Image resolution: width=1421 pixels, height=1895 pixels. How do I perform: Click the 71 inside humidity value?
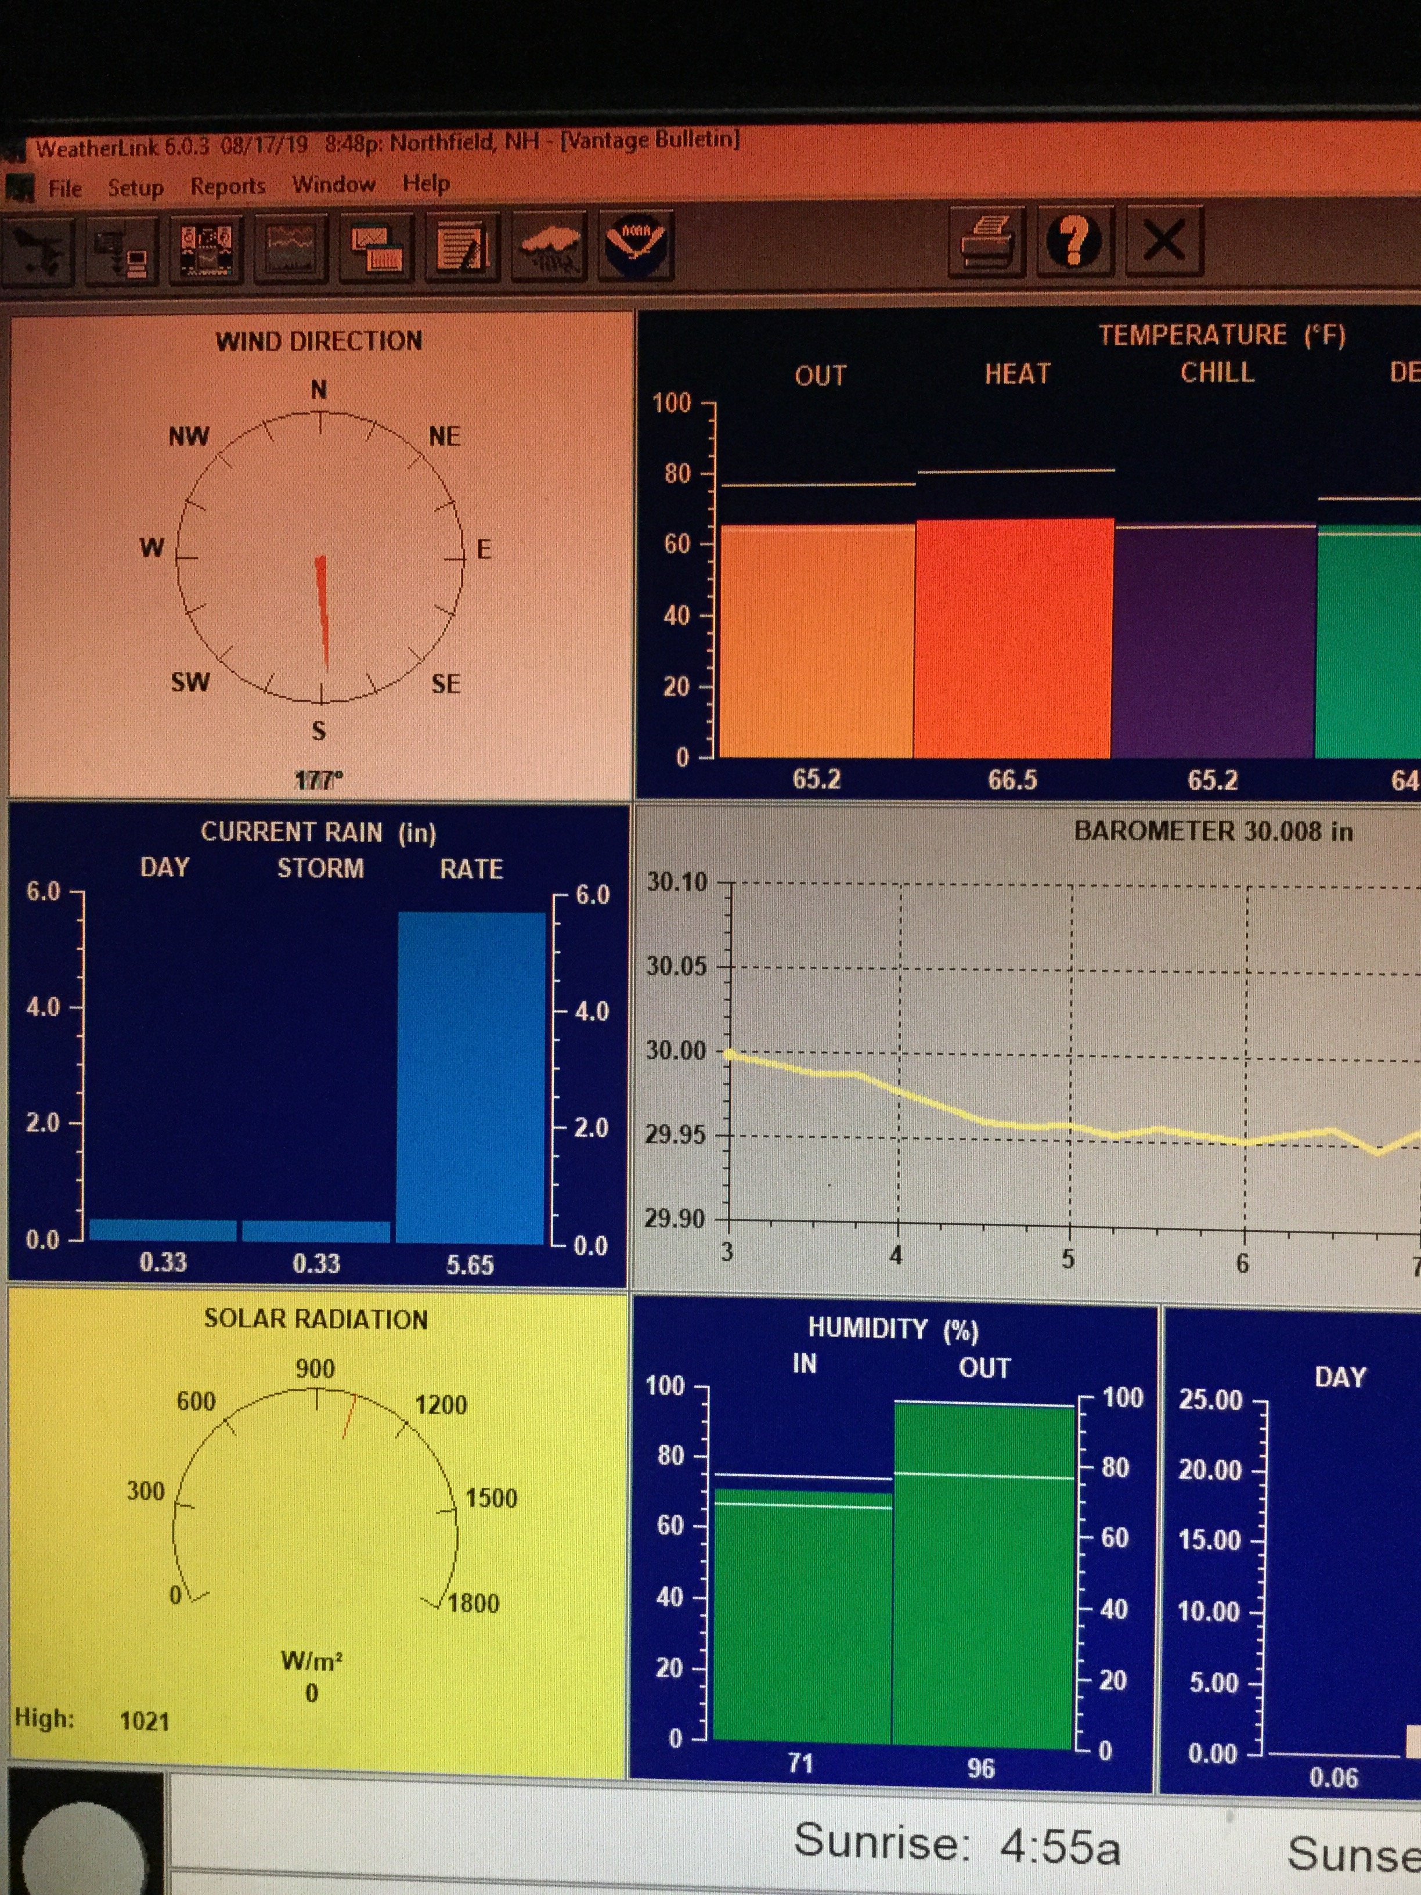[800, 1764]
